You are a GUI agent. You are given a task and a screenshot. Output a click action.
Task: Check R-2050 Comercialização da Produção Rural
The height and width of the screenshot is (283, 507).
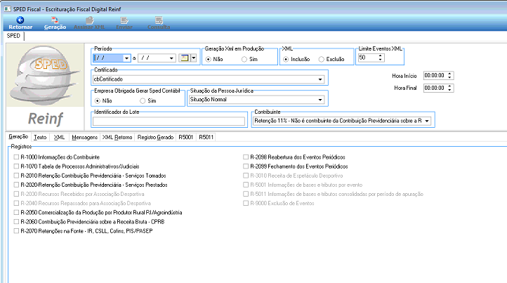pos(16,213)
